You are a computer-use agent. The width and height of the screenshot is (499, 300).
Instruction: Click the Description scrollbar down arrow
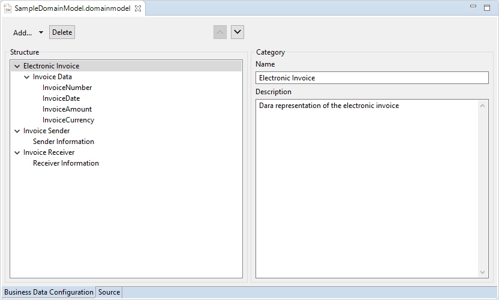pyautogui.click(x=483, y=272)
